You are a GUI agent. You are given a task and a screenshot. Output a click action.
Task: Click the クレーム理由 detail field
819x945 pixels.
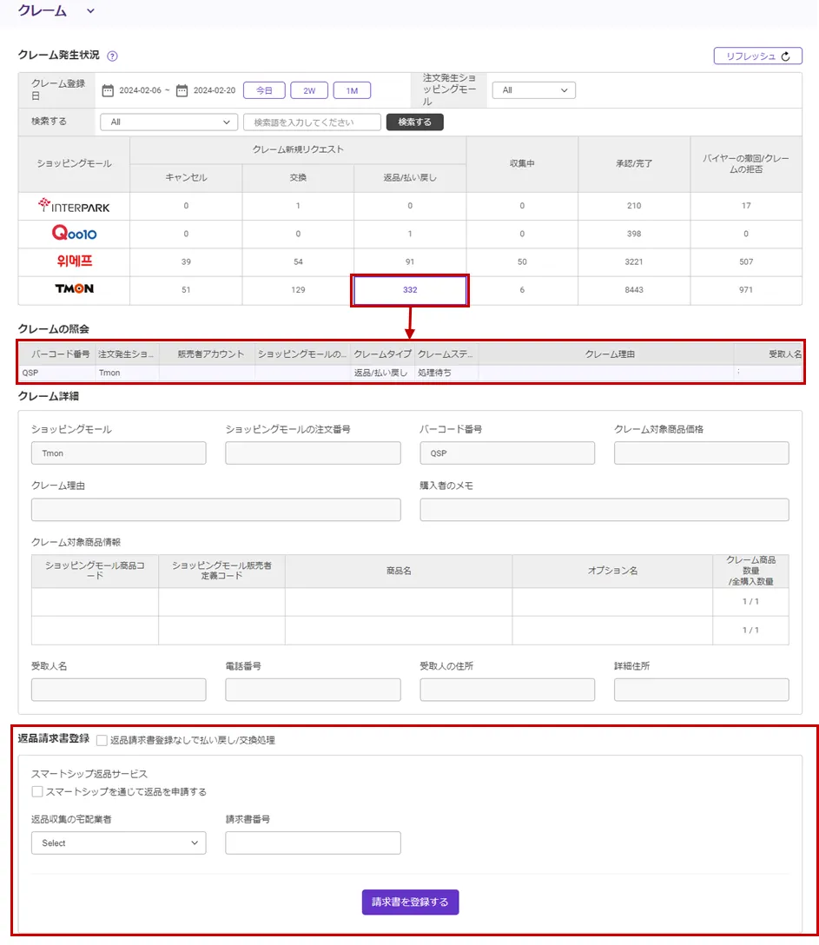[x=215, y=510]
